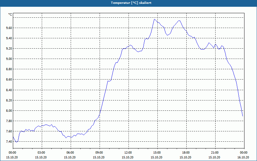Select the 12:00 time label
This screenshot has width=257, height=161.
click(128, 153)
